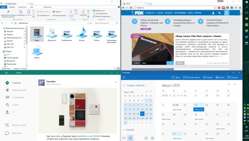Open the Изображения library
Image resolution: width=249 pixels, height=141 pixels.
tap(67, 35)
